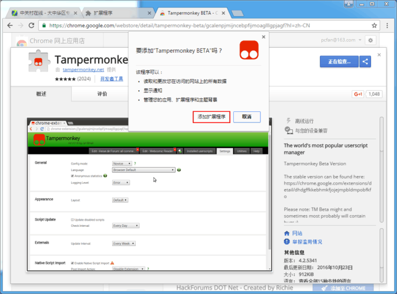Image resolution: width=397 pixels, height=294 pixels.
Task: Click 版本: 4.2.5341 text
Action: pos(300,260)
